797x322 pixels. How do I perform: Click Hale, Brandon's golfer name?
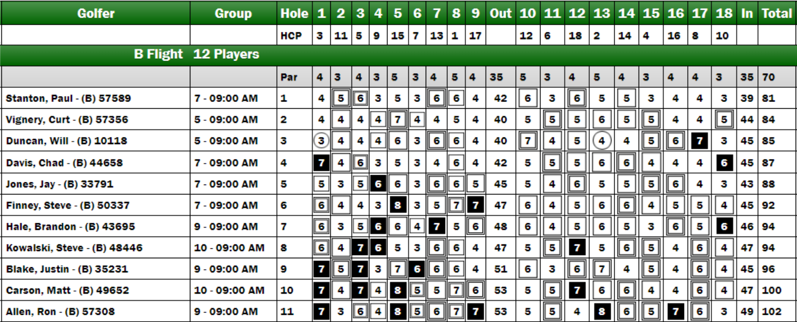(x=41, y=227)
